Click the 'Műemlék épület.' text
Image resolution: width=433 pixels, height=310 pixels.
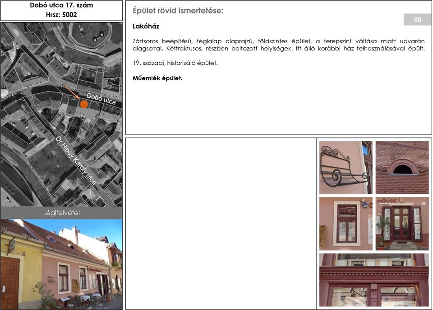tap(157, 78)
